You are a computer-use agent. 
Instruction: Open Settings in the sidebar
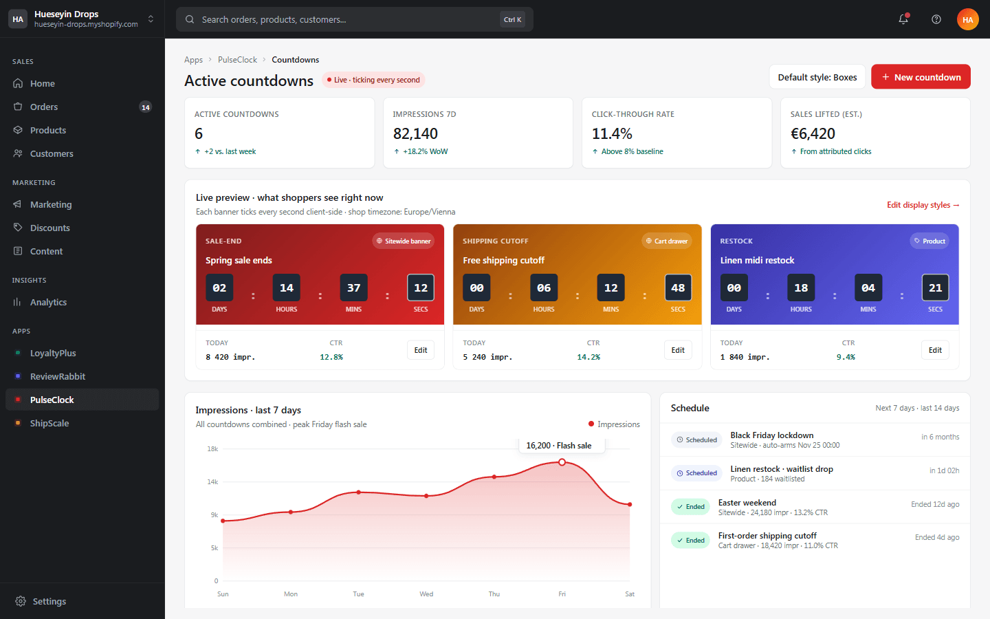coord(82,601)
